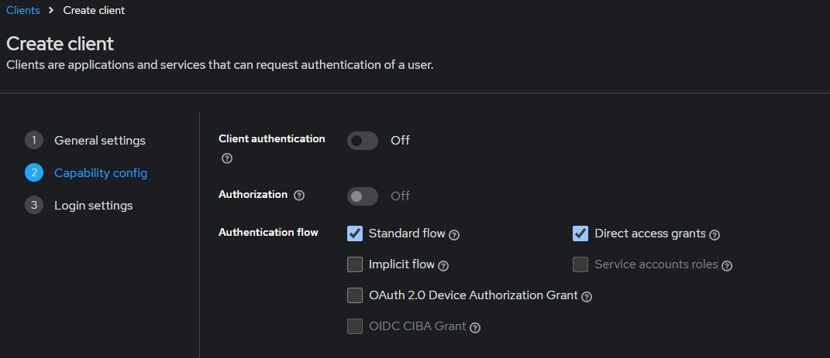
Task: Uncheck the Direct access grants checkbox
Action: (x=580, y=234)
